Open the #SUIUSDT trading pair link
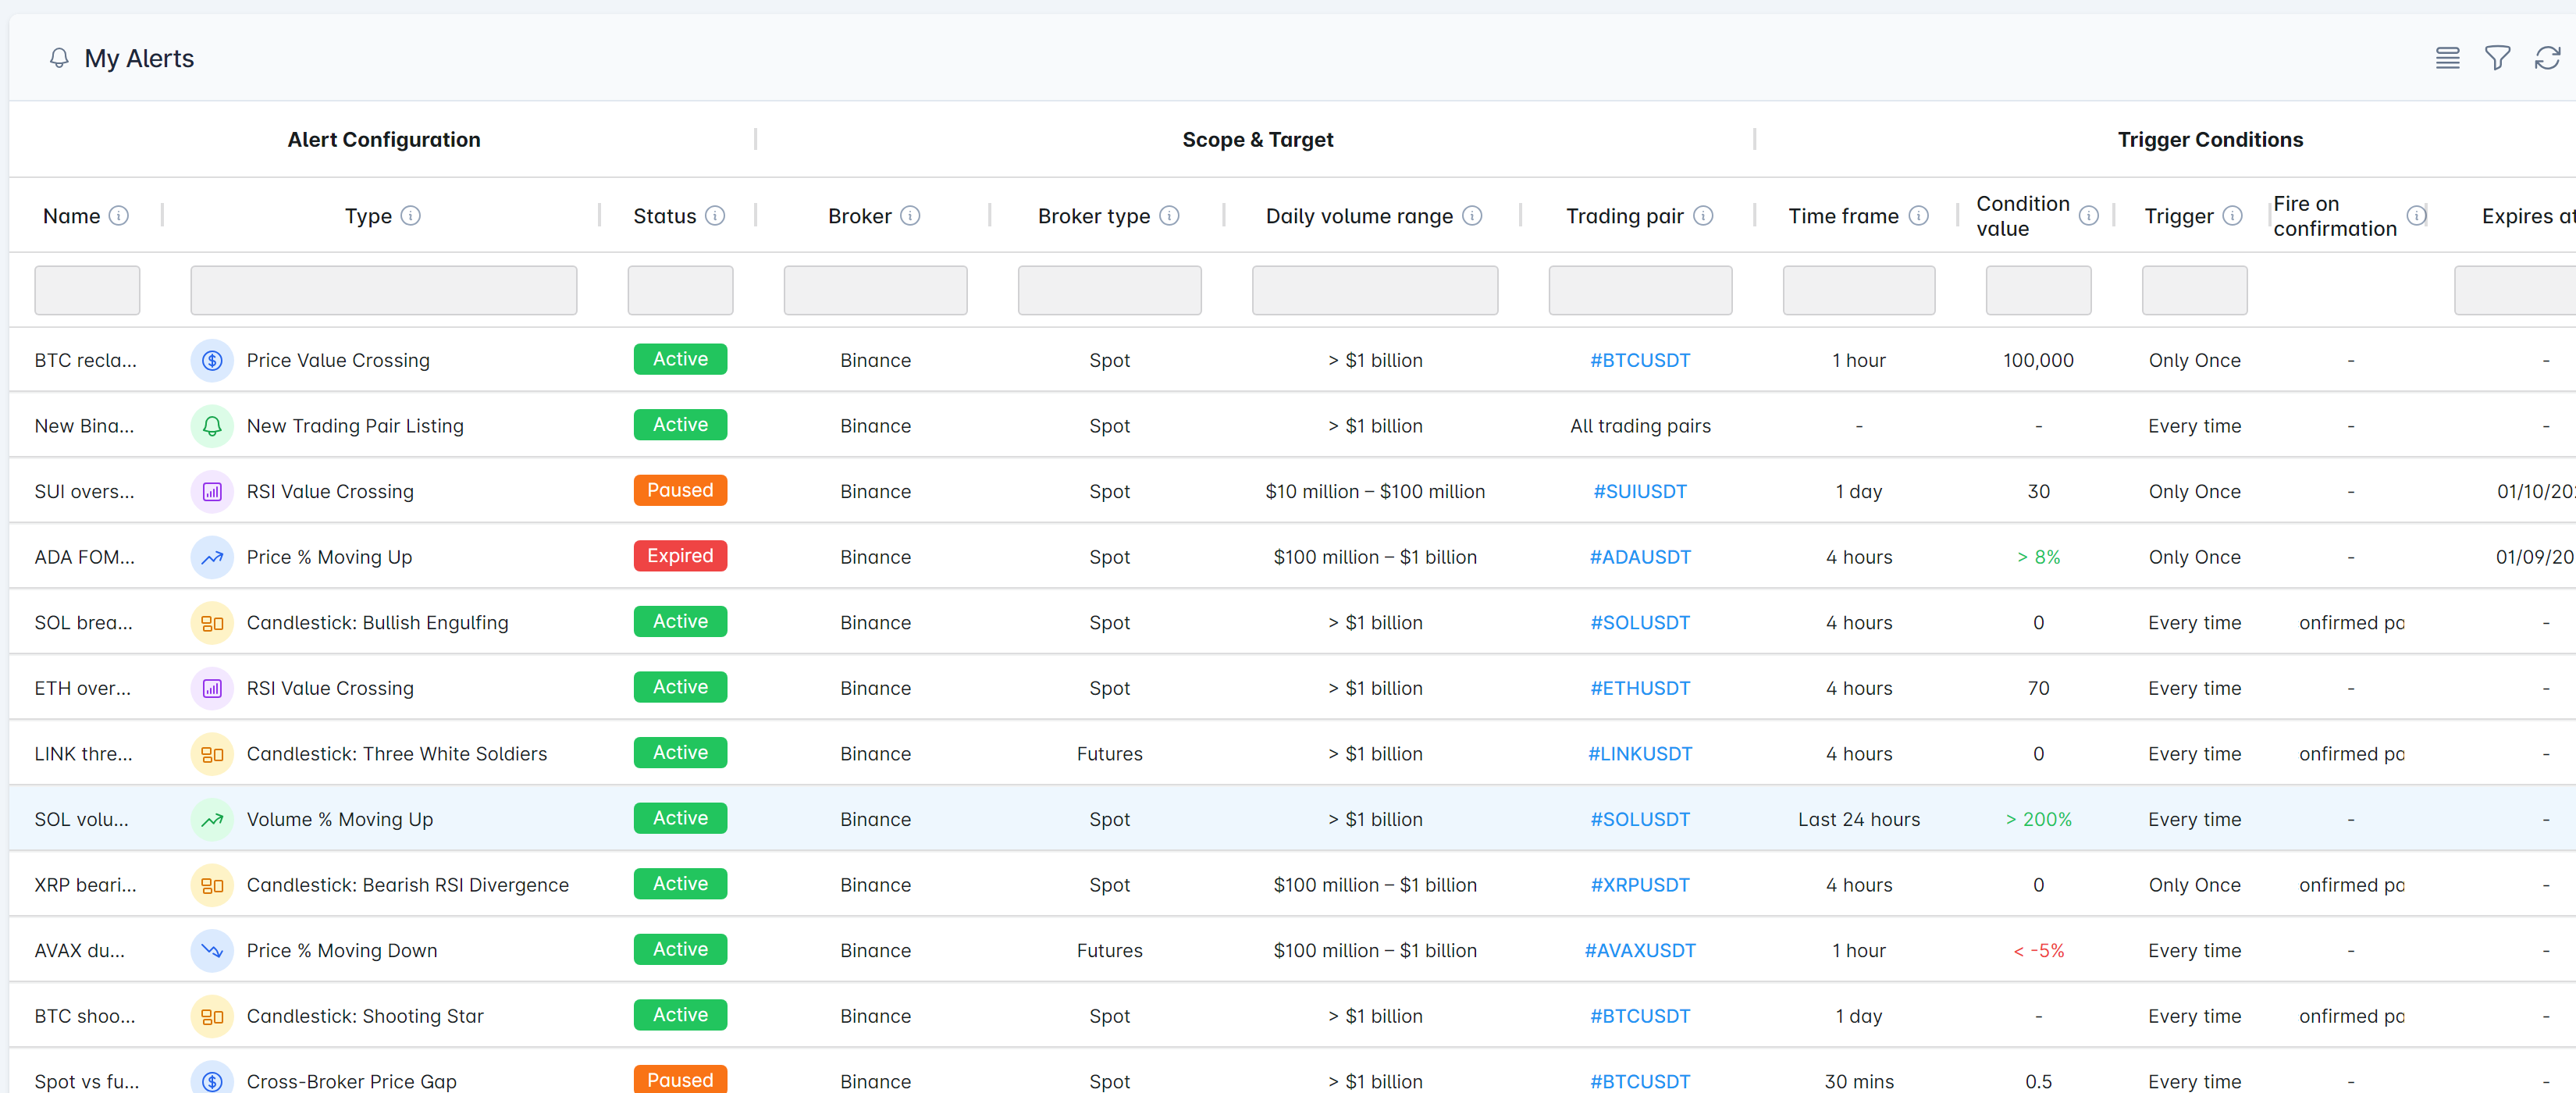Image resolution: width=2576 pixels, height=1093 pixels. 1640,491
